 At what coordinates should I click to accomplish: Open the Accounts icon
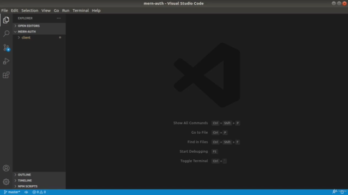point(6,168)
